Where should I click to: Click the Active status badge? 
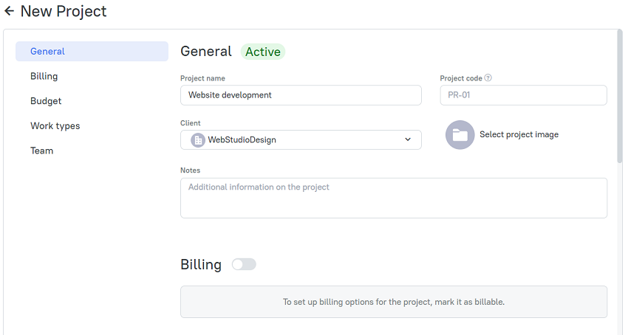tap(263, 52)
